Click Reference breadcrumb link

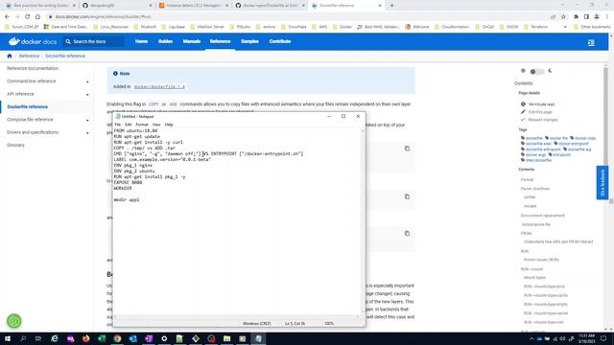29,56
